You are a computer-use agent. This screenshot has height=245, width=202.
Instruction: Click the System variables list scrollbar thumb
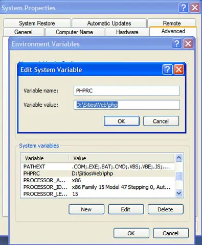[x=179, y=177]
